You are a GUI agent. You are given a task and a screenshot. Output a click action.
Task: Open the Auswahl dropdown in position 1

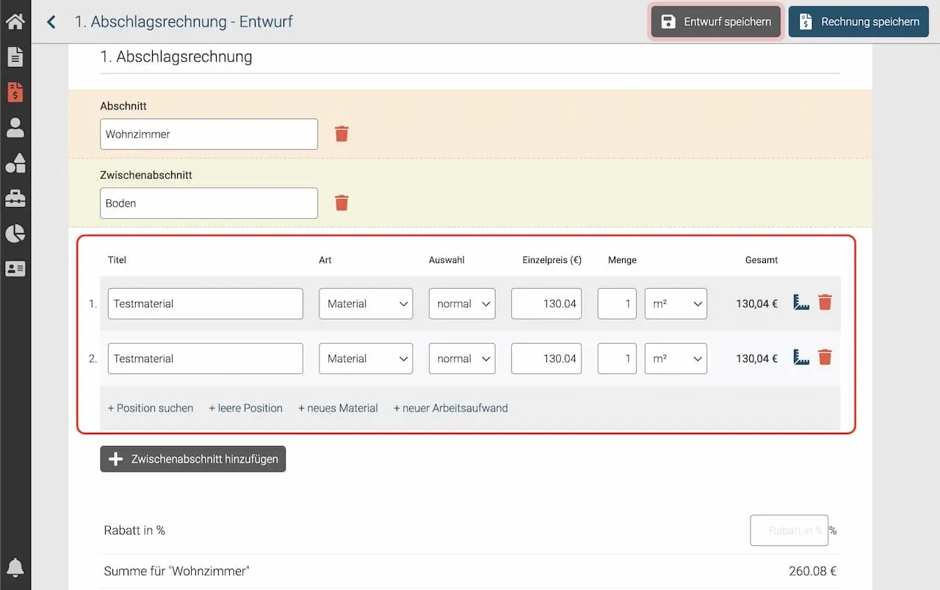click(462, 303)
